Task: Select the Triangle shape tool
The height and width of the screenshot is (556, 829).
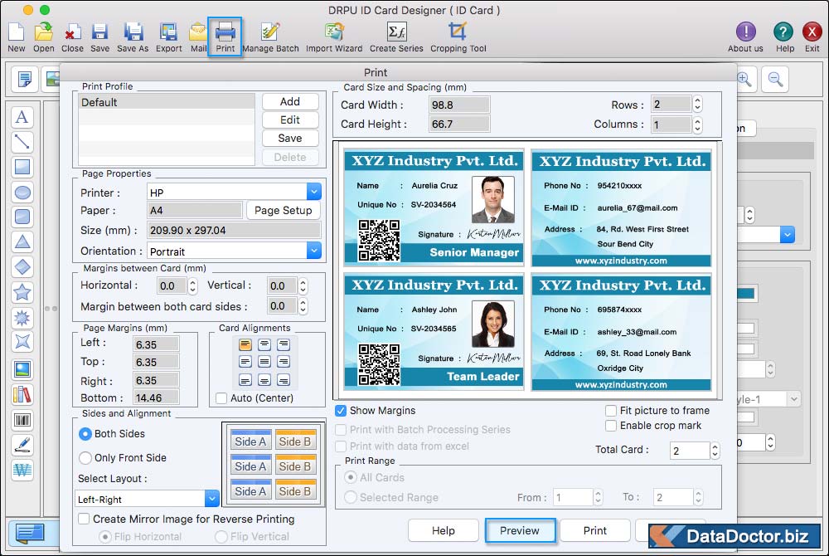Action: pyautogui.click(x=22, y=242)
